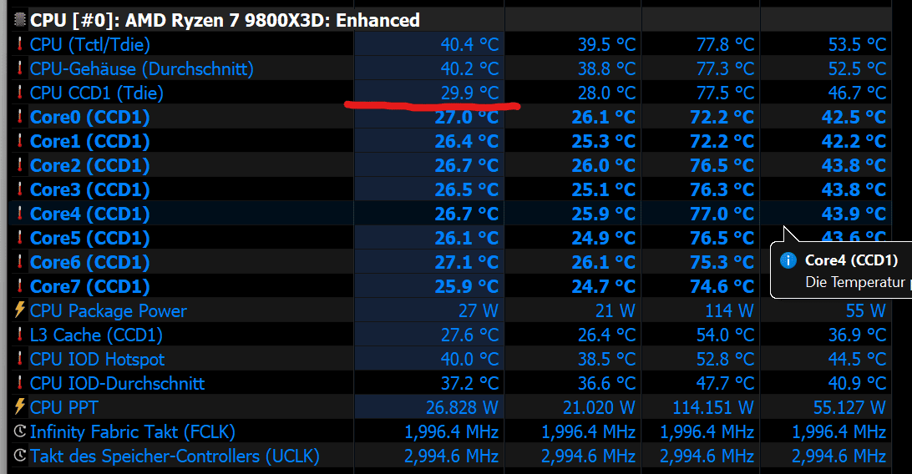Screen dimensions: 912x474
Task: Select the Core1 (CCD1) sensor label
Action: pyautogui.click(x=90, y=141)
